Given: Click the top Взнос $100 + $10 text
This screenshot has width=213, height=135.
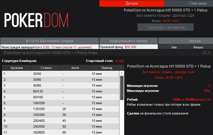Looking at the screenshot, I should (165, 21).
